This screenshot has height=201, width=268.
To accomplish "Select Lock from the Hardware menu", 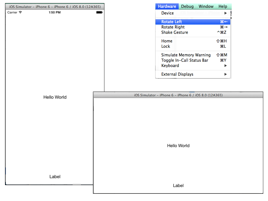I will (166, 46).
